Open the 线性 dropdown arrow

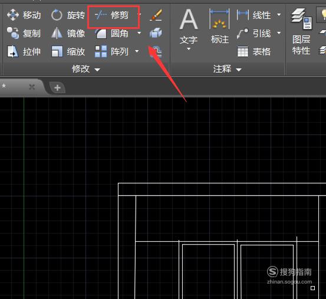coord(279,15)
